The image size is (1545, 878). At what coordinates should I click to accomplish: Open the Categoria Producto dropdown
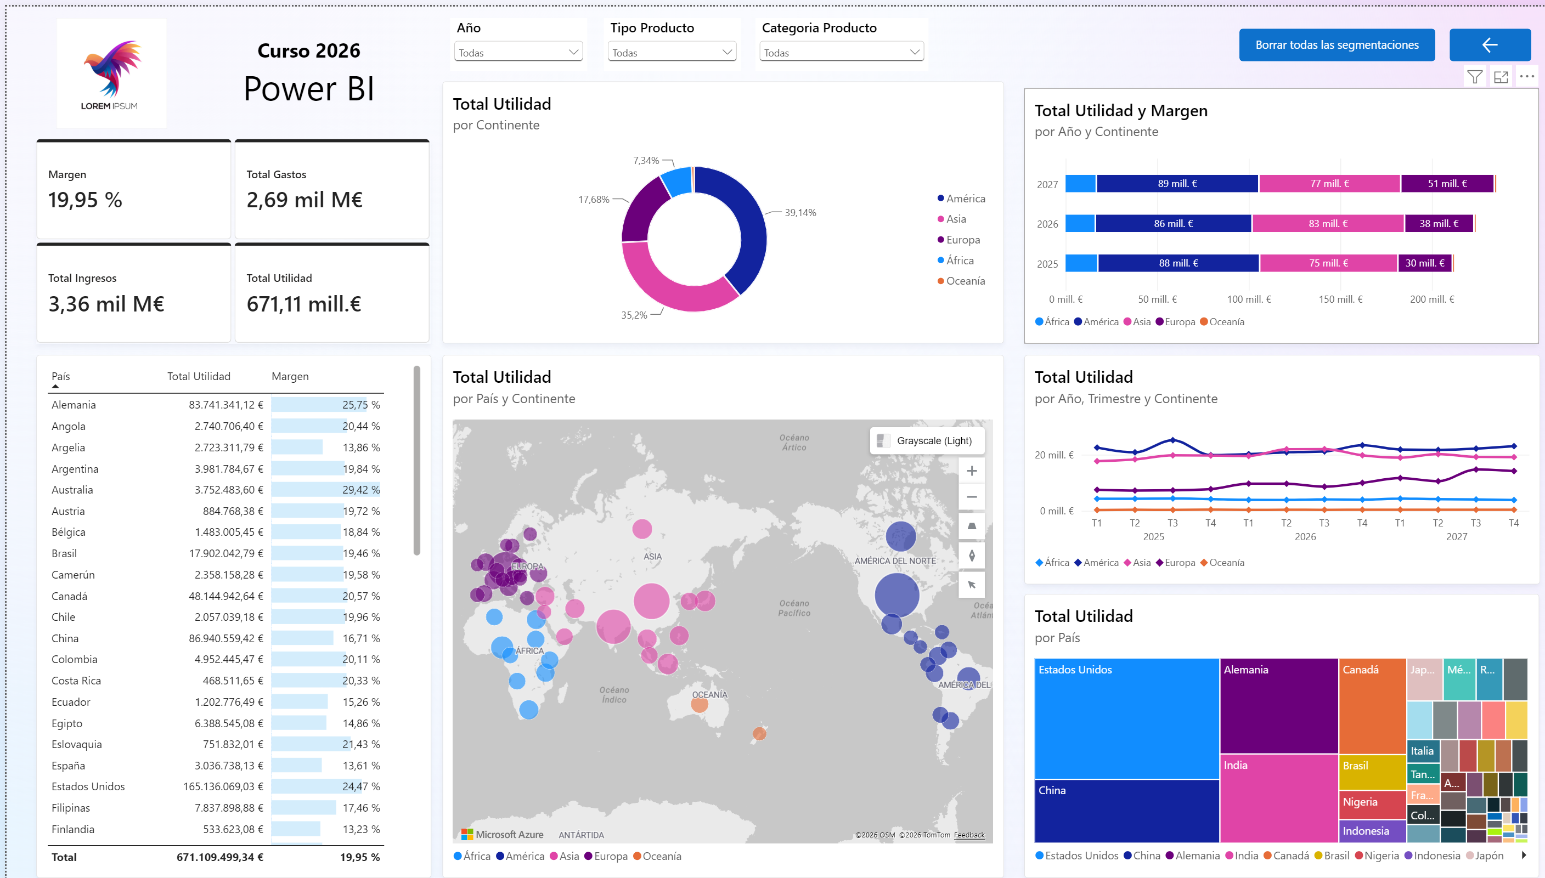click(x=841, y=53)
